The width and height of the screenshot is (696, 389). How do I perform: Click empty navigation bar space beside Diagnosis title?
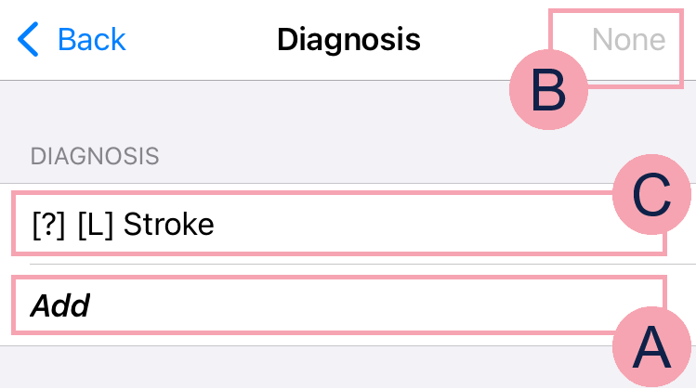coord(204,40)
